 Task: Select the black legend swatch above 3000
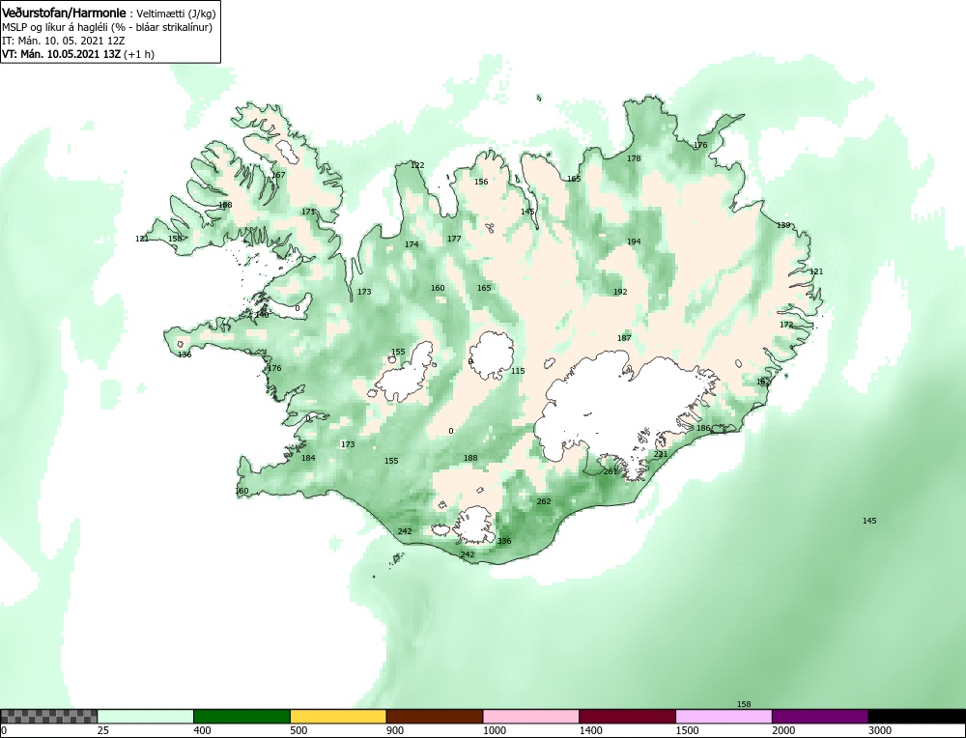(x=917, y=716)
